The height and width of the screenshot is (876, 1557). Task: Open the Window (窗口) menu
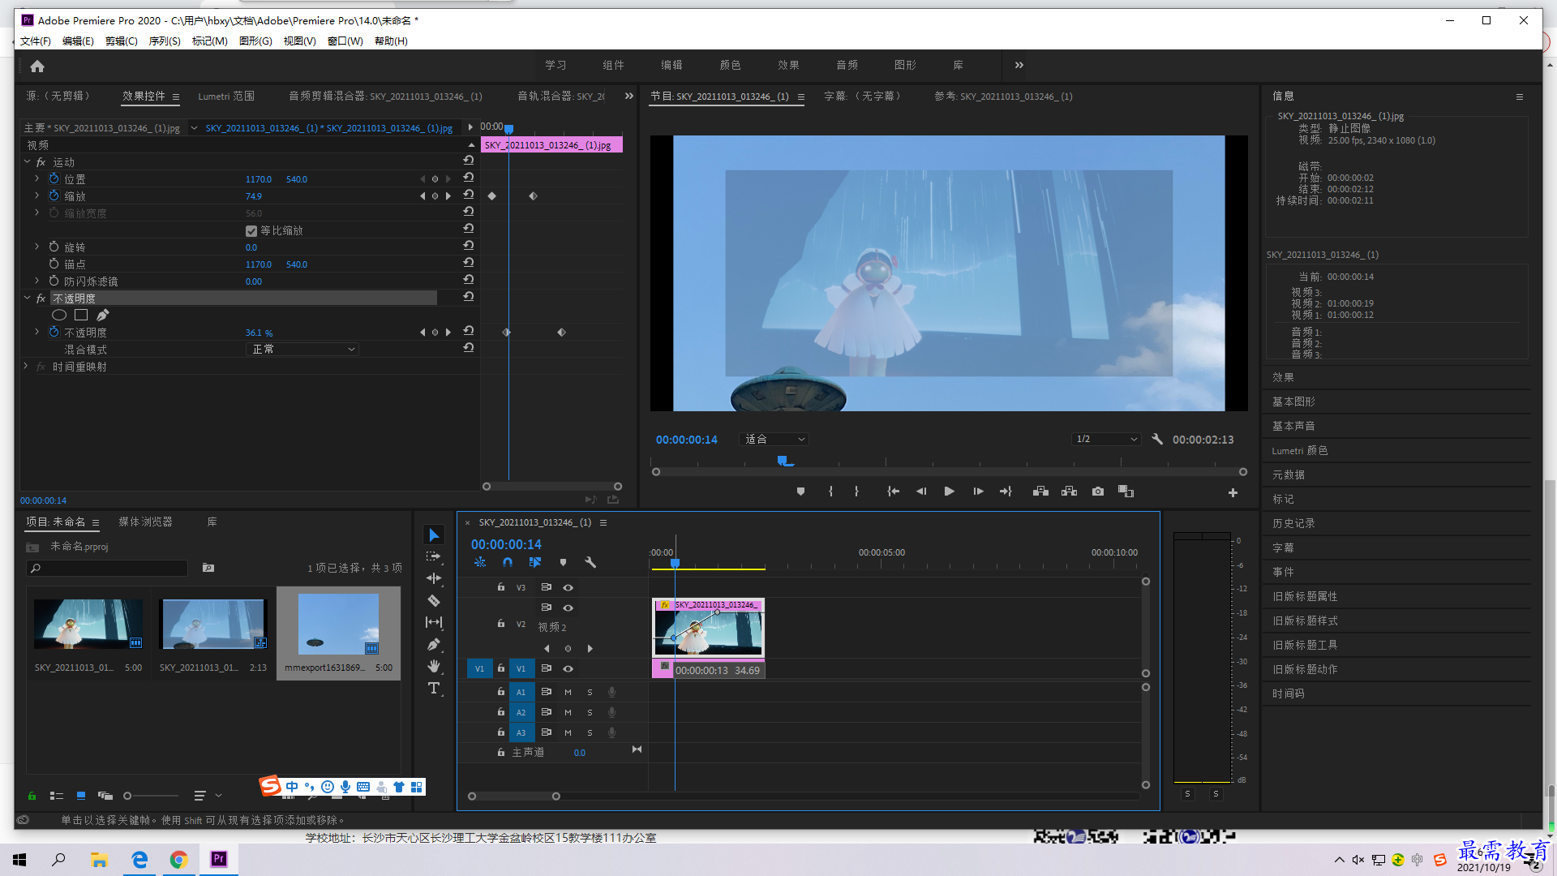[x=345, y=41]
